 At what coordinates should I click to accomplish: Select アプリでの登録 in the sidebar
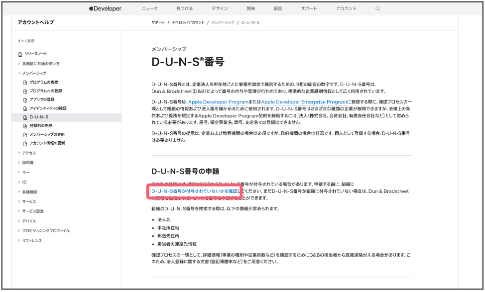pyautogui.click(x=42, y=100)
